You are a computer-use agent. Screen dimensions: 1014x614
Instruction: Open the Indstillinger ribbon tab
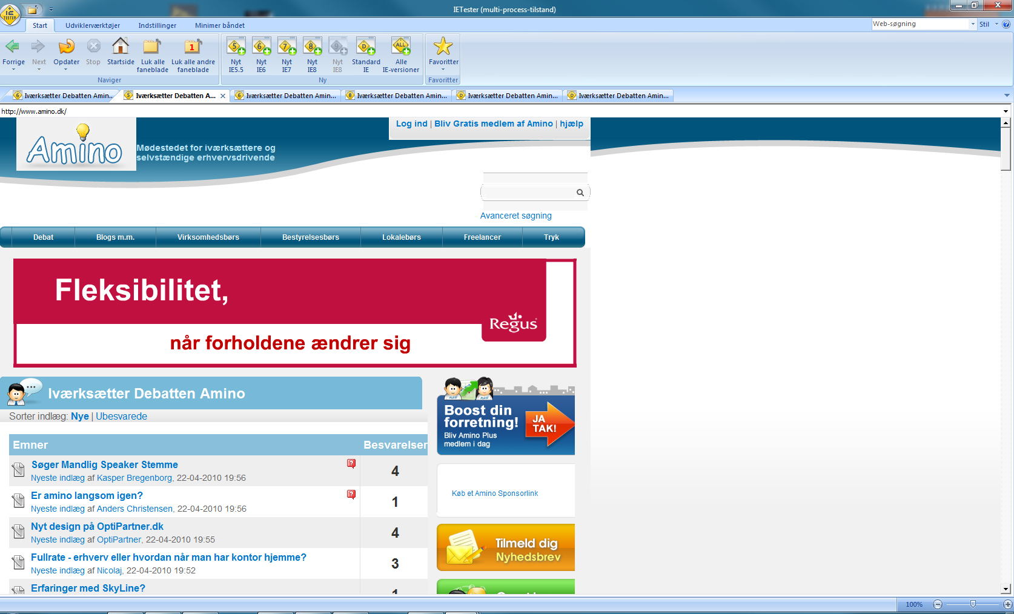(157, 25)
